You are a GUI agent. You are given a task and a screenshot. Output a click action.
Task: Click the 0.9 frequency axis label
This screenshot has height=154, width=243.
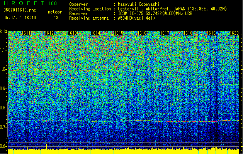tap(3, 89)
